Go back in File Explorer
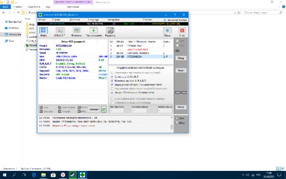 pos(4,12)
